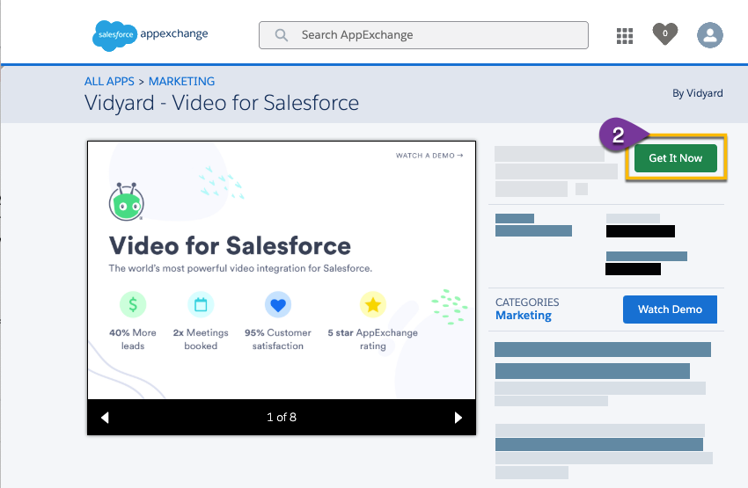The width and height of the screenshot is (748, 488).
Task: Click the '1 of 8' slide counter
Action: click(282, 418)
